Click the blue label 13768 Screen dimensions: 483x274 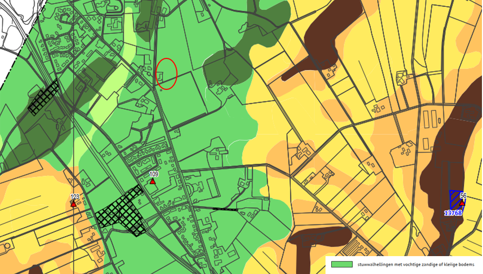point(452,213)
